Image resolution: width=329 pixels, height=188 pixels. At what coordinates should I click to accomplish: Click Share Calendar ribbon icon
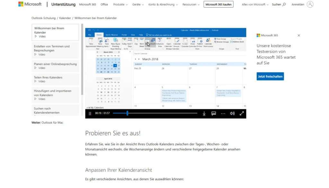192,43
